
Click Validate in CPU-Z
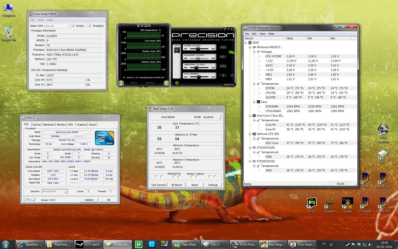point(89,200)
